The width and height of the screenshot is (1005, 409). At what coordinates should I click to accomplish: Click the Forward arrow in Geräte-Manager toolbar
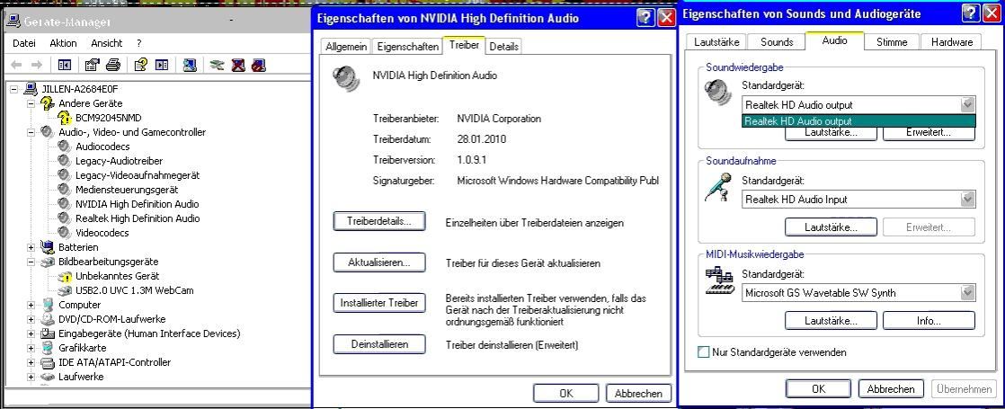point(37,65)
